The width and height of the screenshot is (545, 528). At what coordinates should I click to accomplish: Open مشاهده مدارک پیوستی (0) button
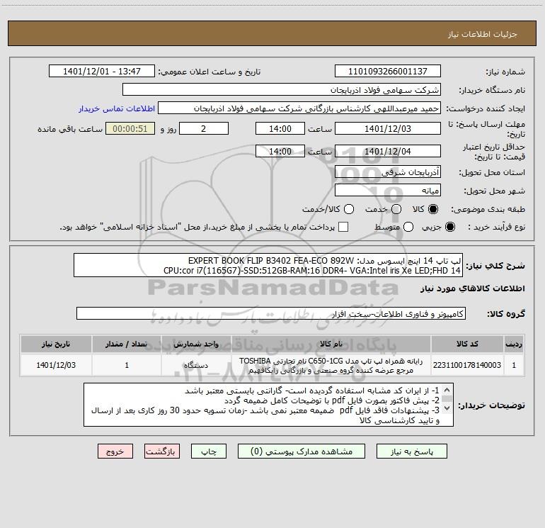(x=302, y=451)
